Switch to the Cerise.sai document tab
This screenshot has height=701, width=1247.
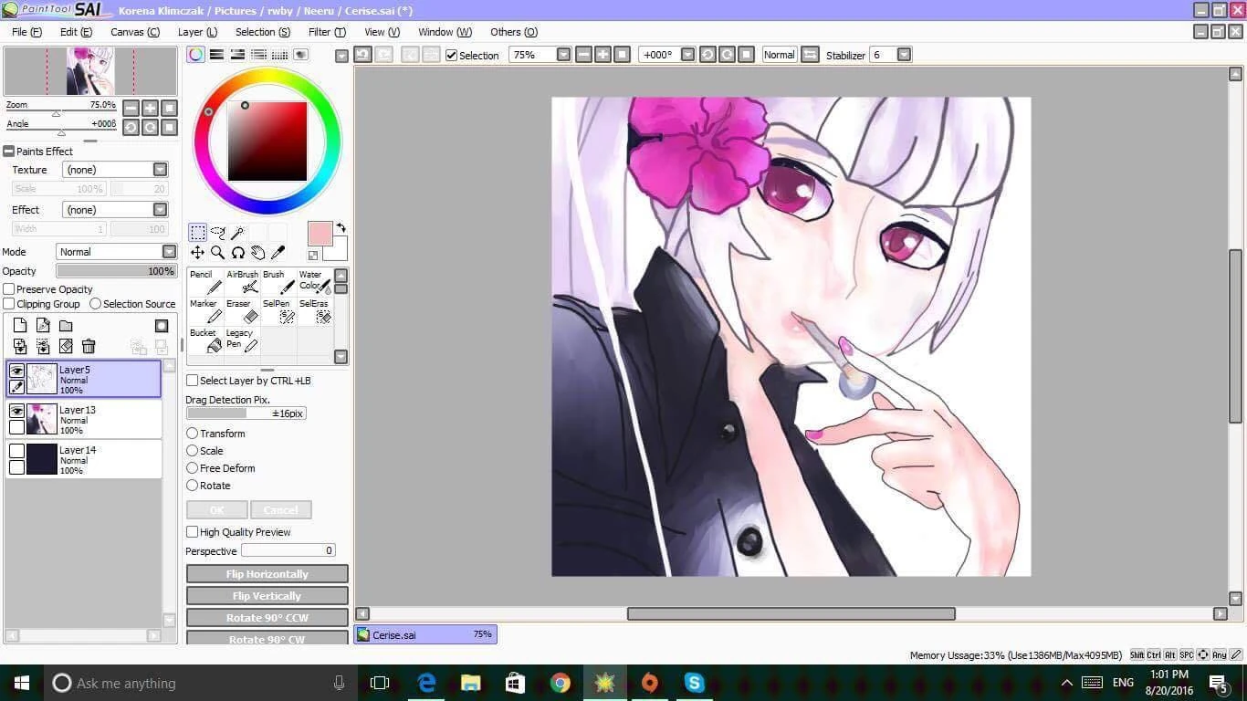[425, 634]
